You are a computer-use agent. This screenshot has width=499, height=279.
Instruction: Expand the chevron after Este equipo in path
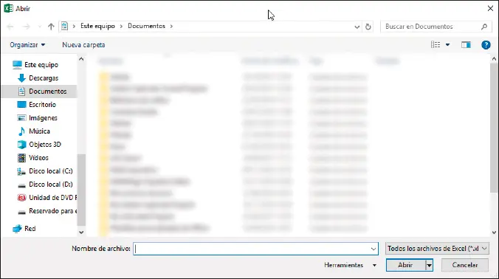[121, 27]
